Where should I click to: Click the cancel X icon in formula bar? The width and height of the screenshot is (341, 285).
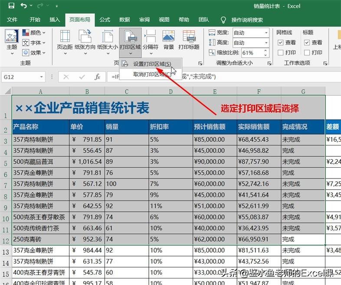tap(66, 77)
